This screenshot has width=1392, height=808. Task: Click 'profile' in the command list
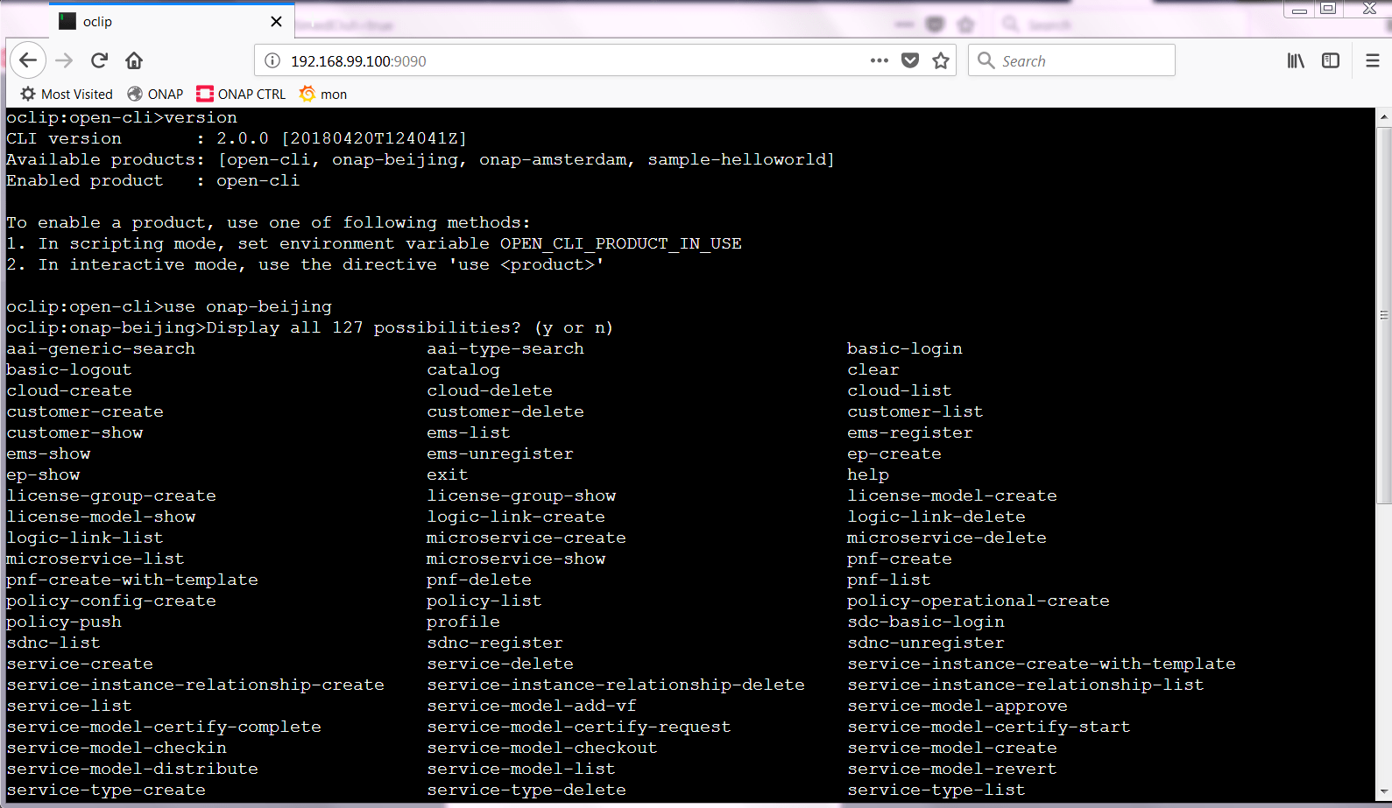coord(463,622)
